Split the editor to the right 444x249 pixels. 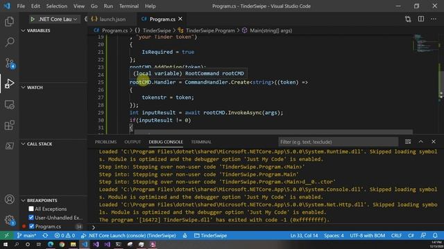[x=421, y=19]
